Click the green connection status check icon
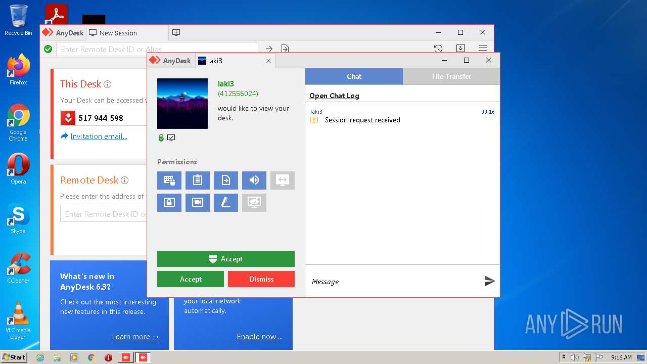Screen dimensions: 647x364 (x=48, y=49)
